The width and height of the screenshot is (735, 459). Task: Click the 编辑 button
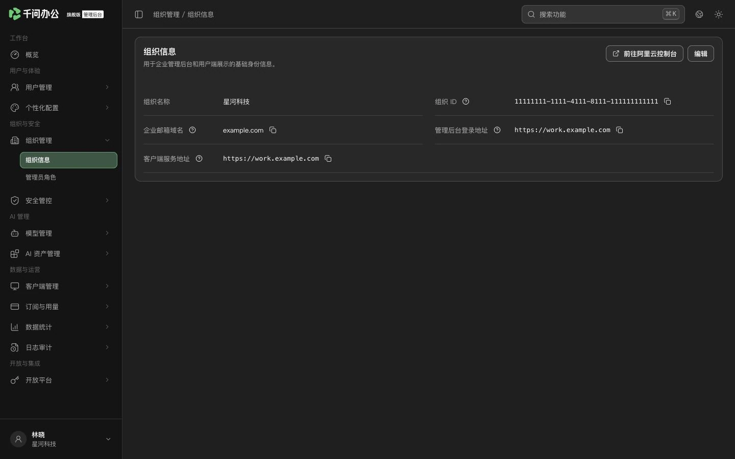(700, 54)
